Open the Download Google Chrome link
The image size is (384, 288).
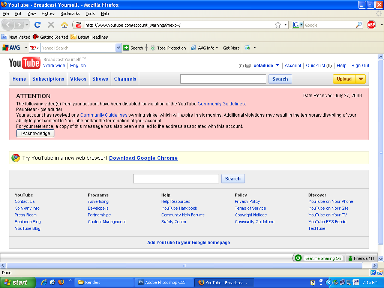click(143, 158)
